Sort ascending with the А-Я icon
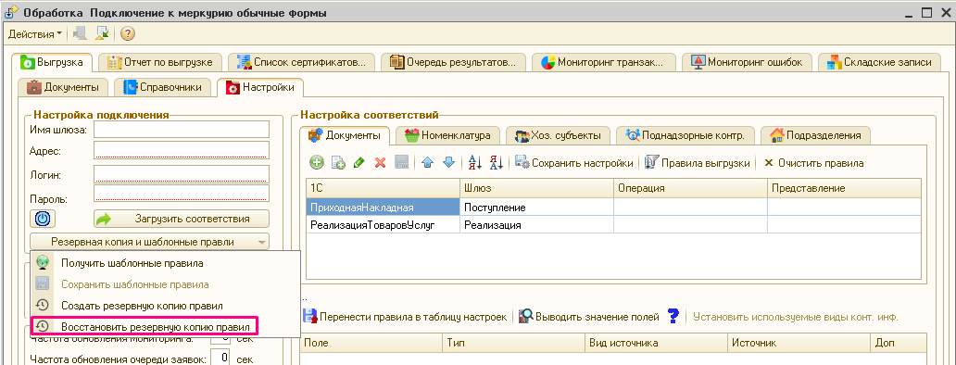 pyautogui.click(x=475, y=163)
